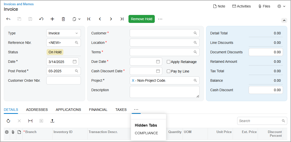
Task: Go to the last record
Action: pos(122,19)
